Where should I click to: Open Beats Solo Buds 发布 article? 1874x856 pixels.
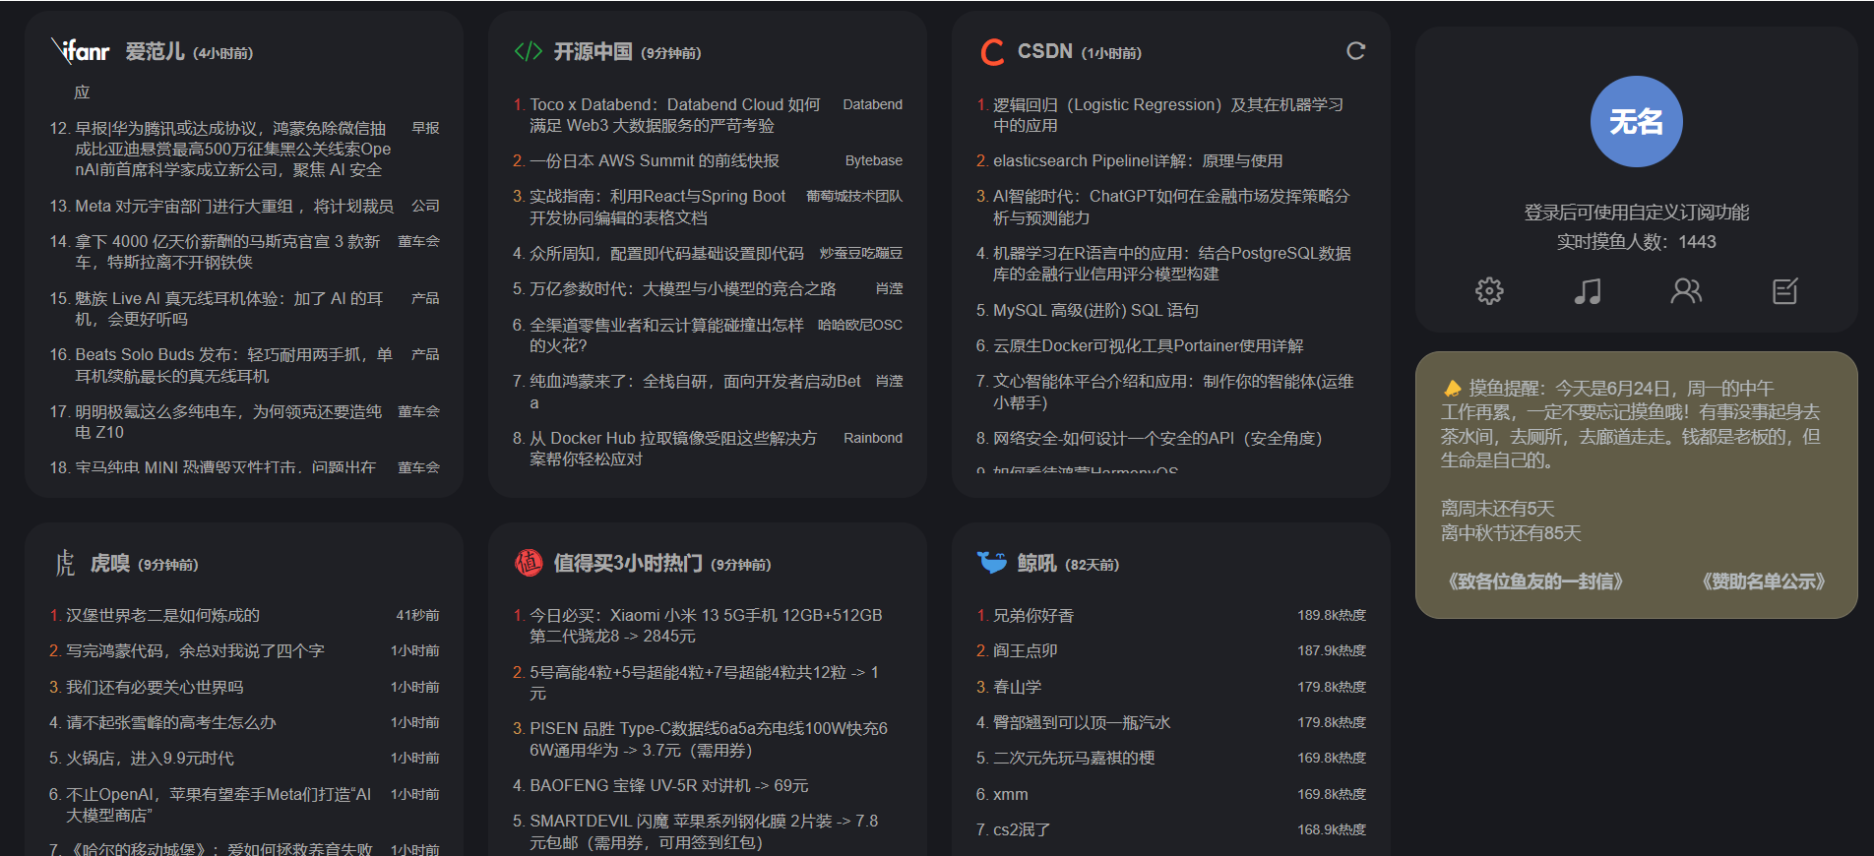(x=233, y=365)
